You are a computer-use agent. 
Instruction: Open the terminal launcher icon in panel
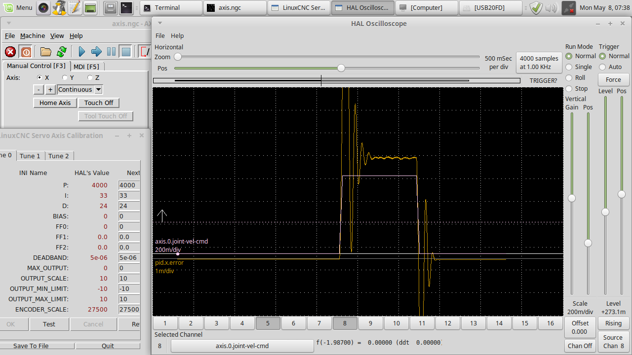click(x=126, y=8)
